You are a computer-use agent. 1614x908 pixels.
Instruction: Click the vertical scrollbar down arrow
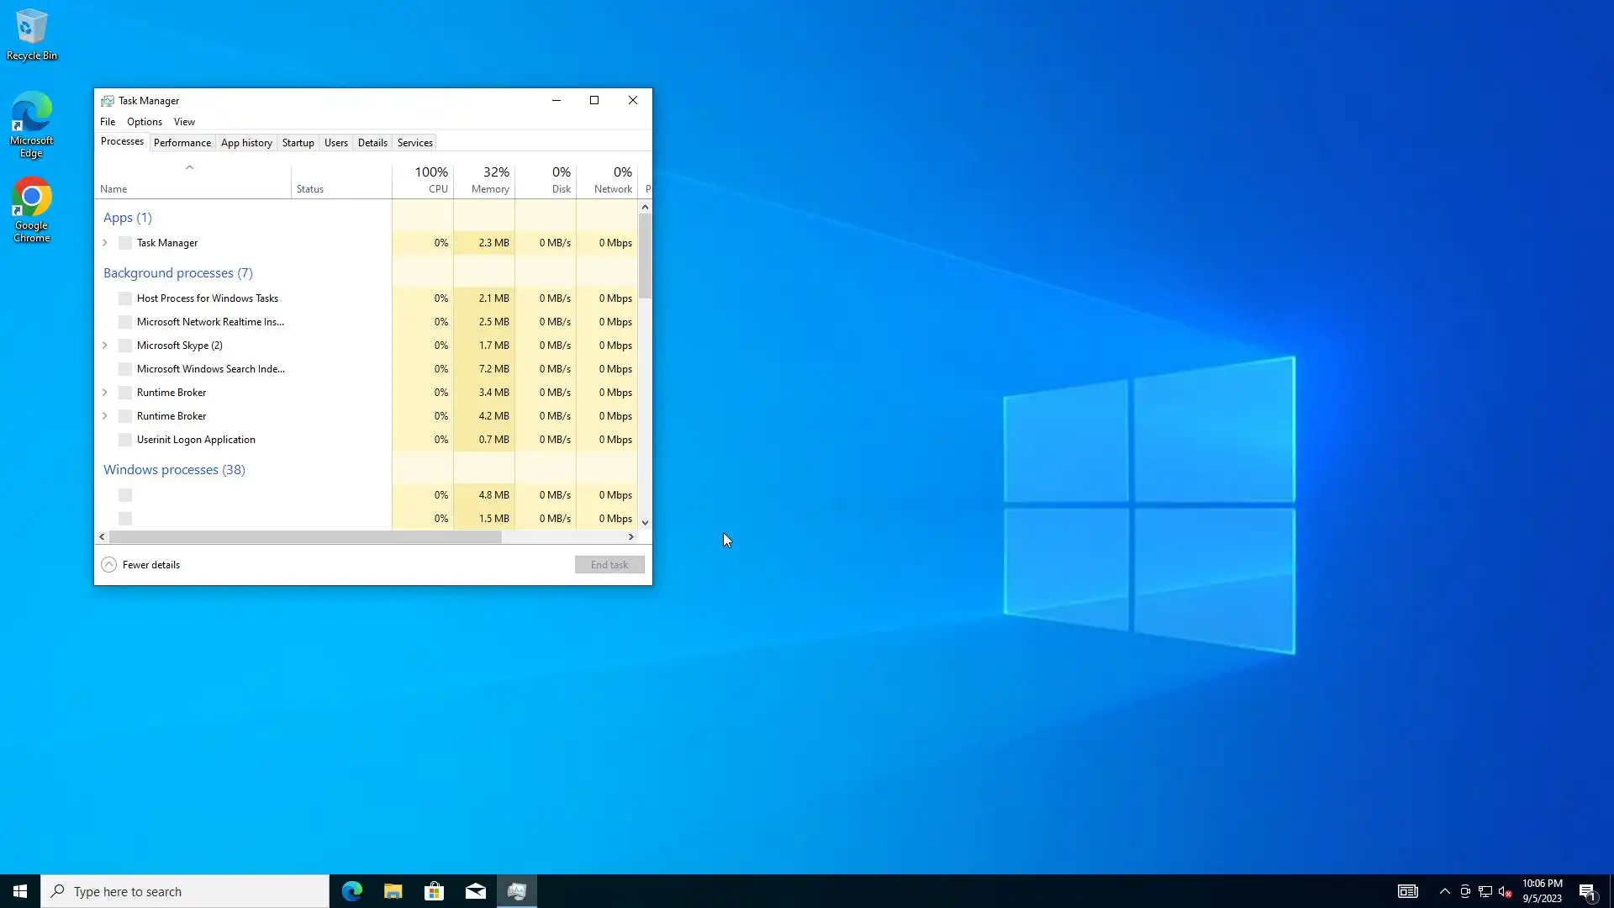tap(645, 523)
